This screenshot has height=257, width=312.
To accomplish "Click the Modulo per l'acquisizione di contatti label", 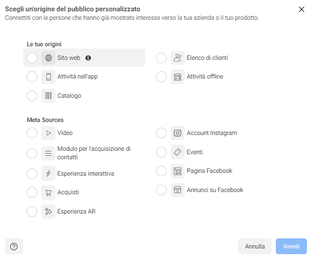I will pyautogui.click(x=94, y=153).
